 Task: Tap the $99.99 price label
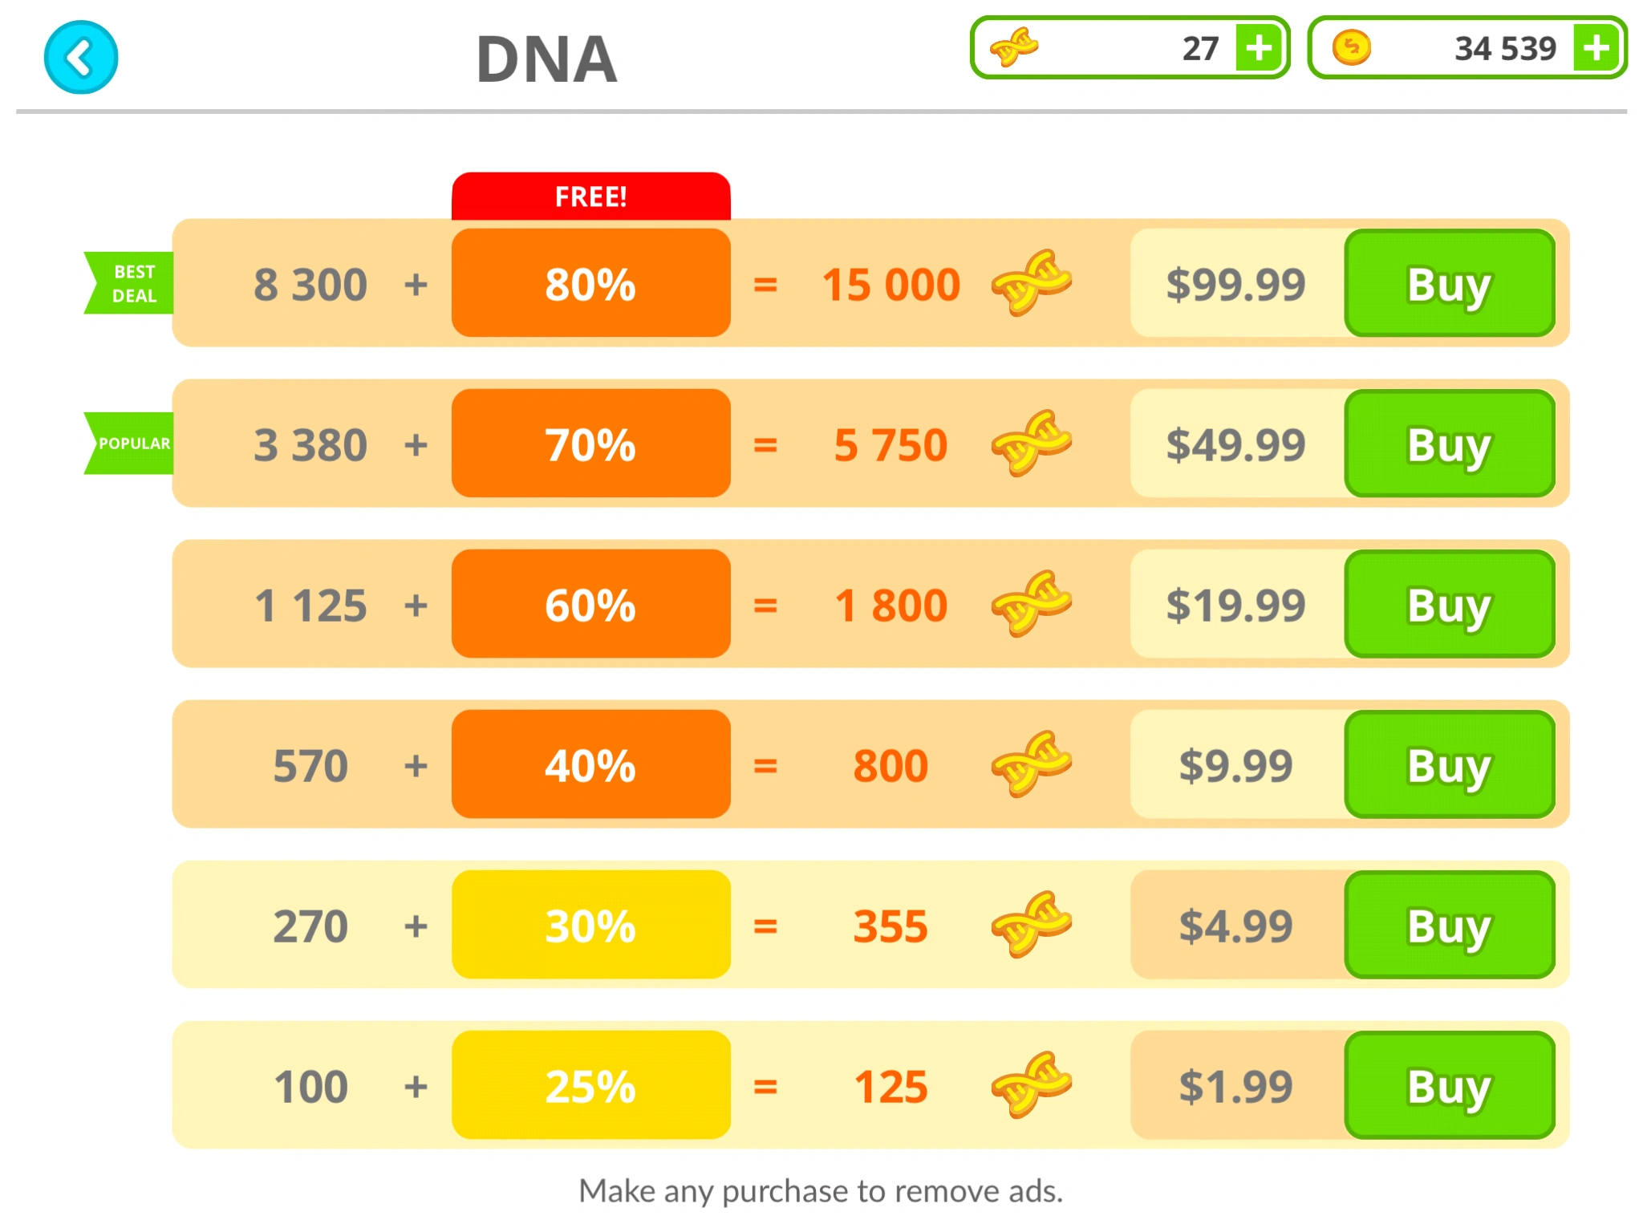[1236, 283]
